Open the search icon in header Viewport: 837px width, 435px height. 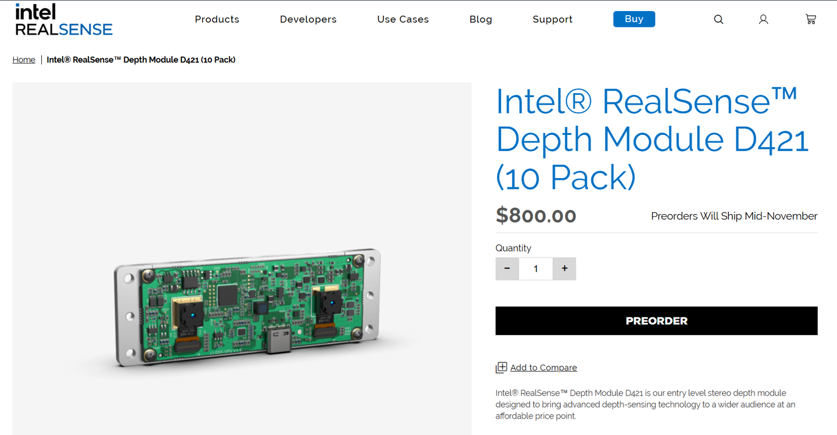tap(718, 19)
